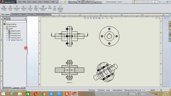Click the Add Sheet tab button
Screen dimensions: 171x96
23,88
